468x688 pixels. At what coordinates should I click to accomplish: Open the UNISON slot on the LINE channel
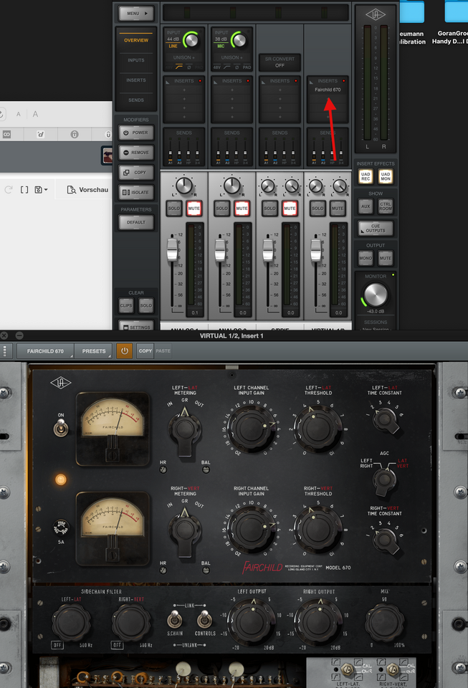(x=183, y=57)
